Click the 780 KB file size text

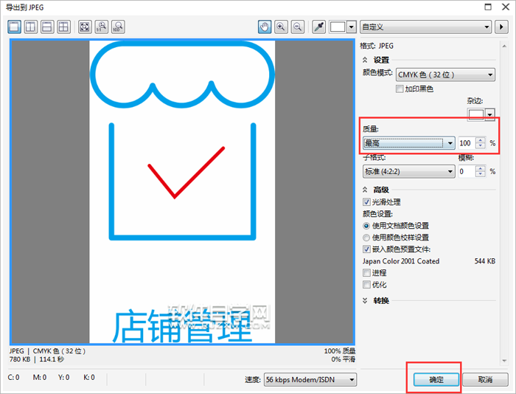(x=20, y=359)
